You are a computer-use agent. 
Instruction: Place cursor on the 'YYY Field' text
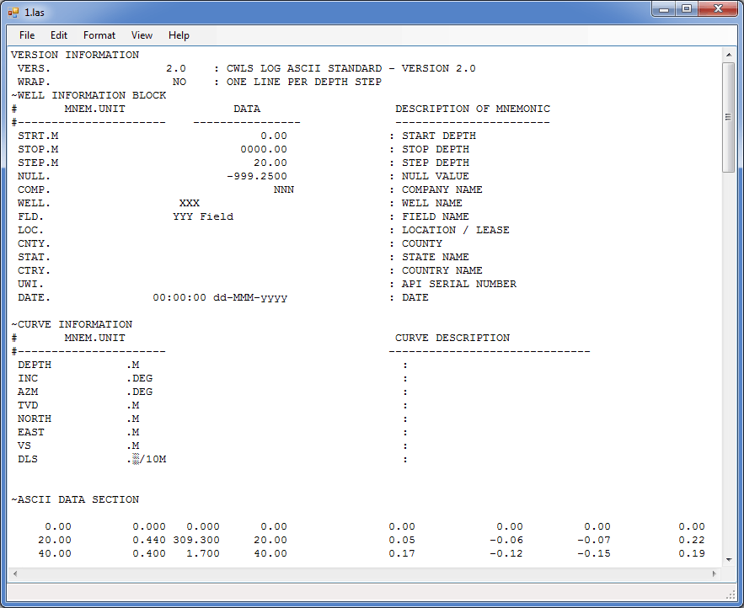coord(203,216)
